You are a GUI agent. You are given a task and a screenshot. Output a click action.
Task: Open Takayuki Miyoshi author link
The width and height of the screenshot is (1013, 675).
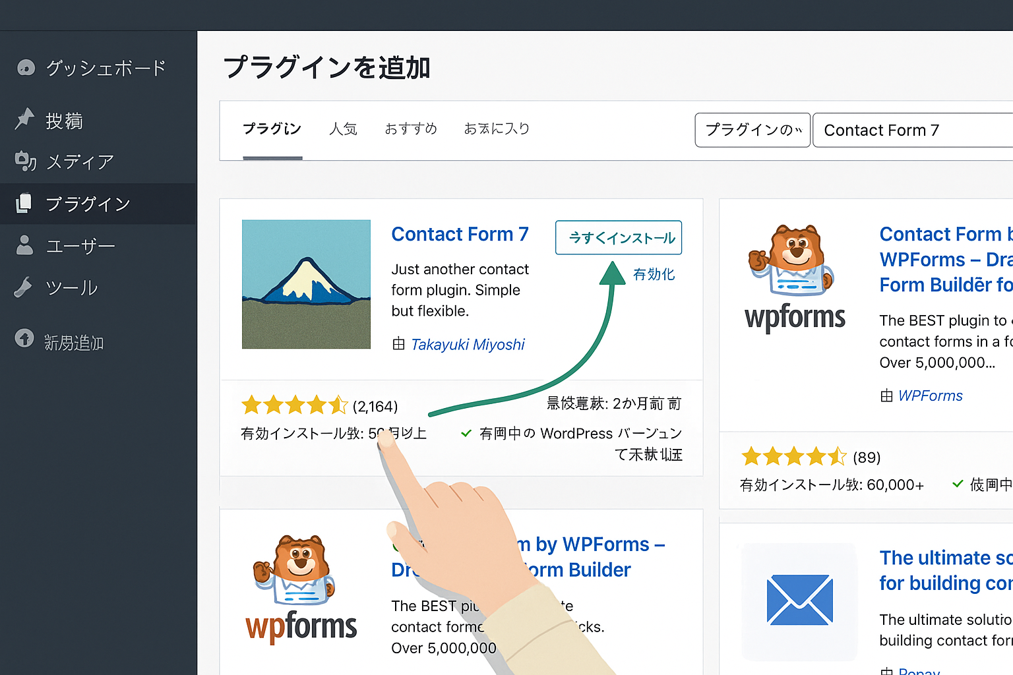468,344
